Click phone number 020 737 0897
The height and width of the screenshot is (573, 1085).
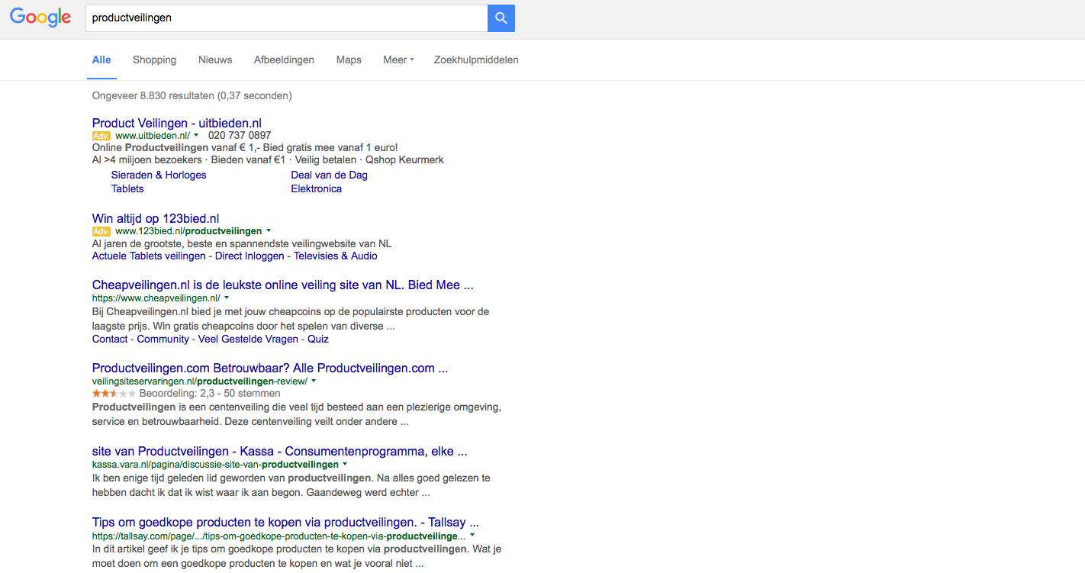[240, 135]
